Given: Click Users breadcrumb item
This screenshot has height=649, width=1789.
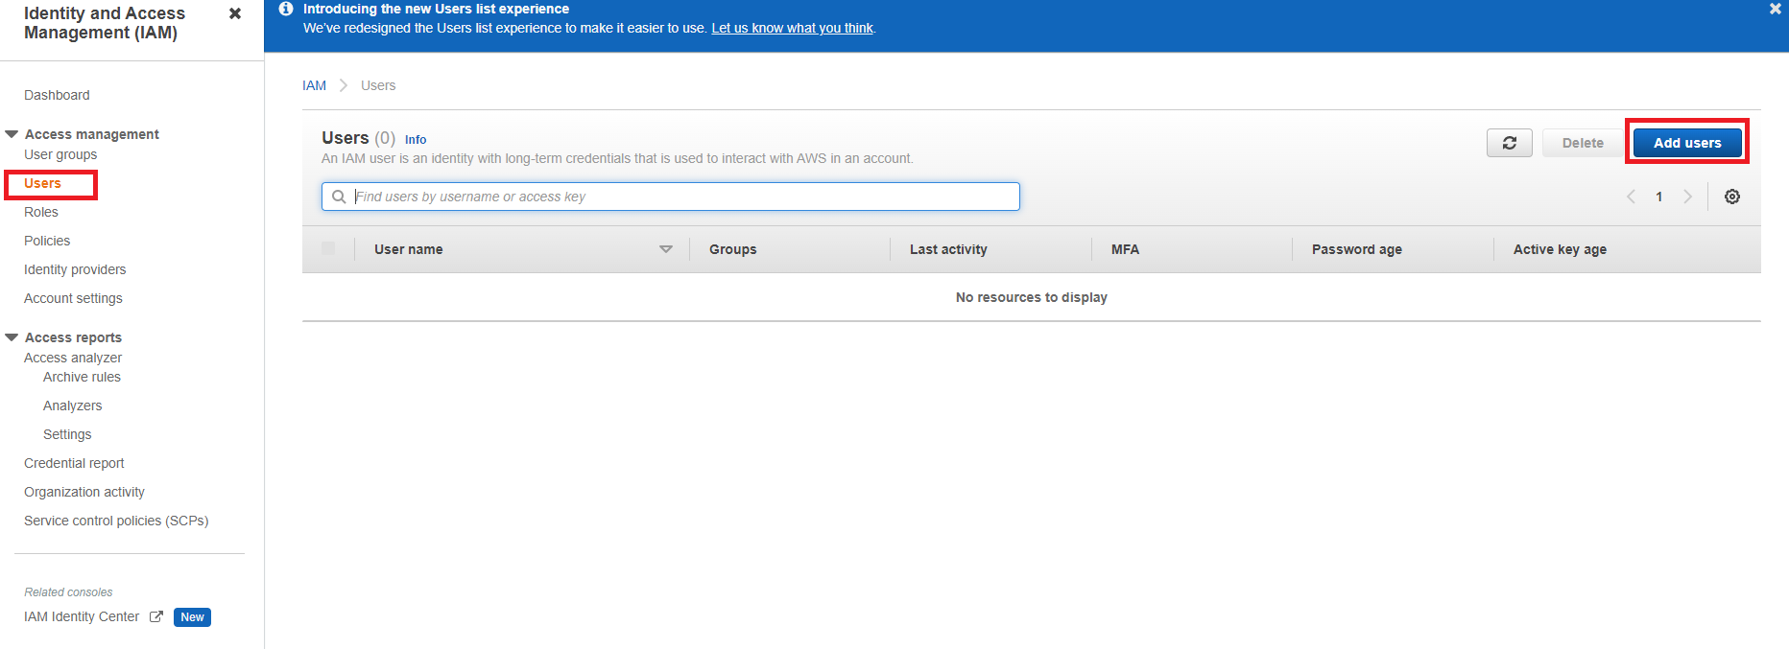Looking at the screenshot, I should tap(378, 85).
